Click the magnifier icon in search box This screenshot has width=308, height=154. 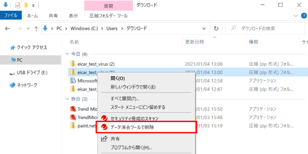tap(233, 28)
